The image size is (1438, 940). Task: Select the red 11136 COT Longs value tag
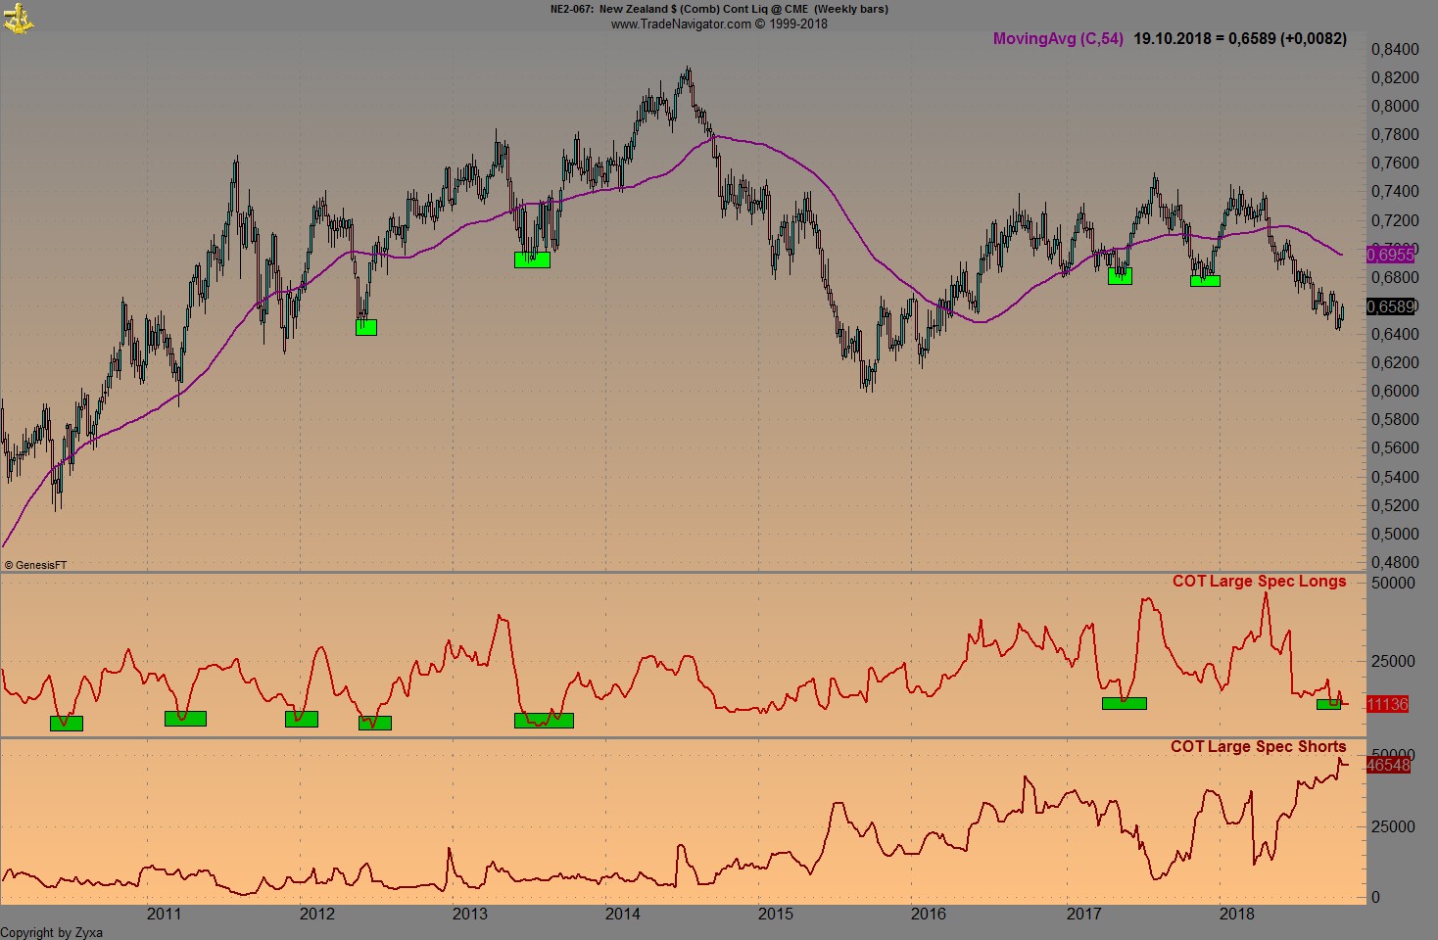point(1386,703)
